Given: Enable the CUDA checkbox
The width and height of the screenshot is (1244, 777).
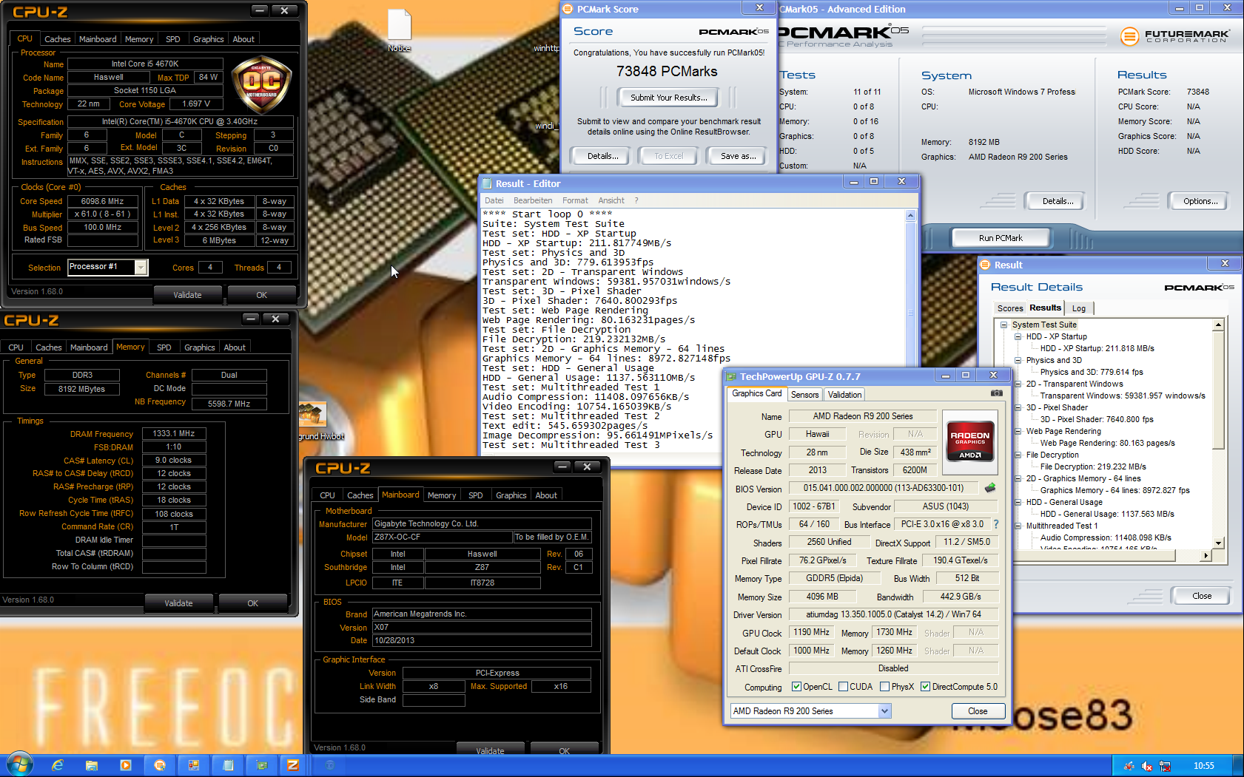Looking at the screenshot, I should (x=843, y=687).
